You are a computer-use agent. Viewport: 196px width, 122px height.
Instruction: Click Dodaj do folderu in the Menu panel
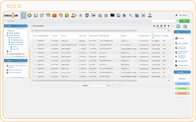pos(183,65)
